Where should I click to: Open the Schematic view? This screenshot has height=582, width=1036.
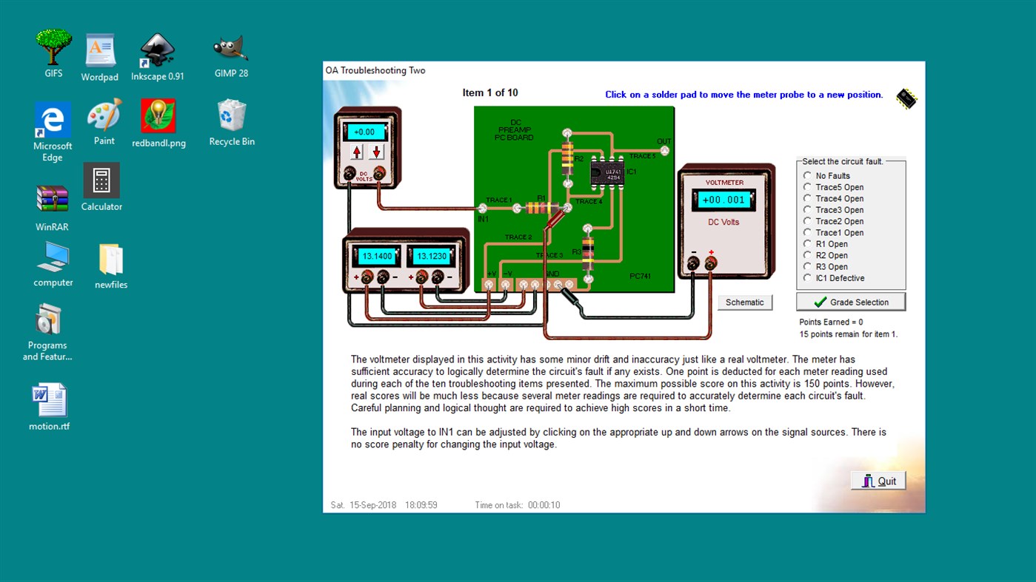pos(744,302)
